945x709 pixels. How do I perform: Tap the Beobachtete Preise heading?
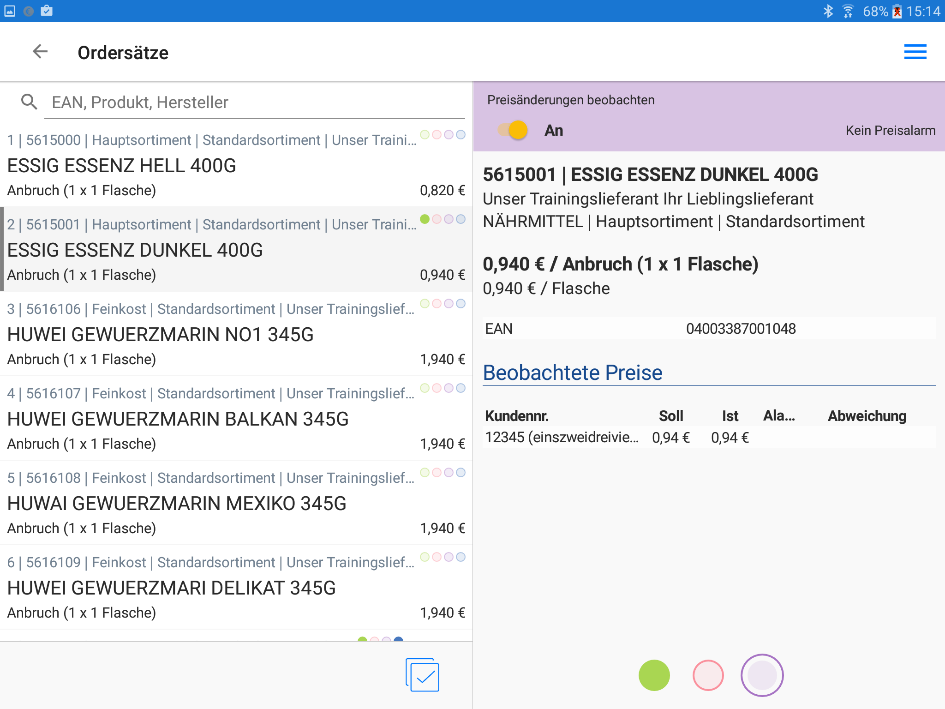572,373
